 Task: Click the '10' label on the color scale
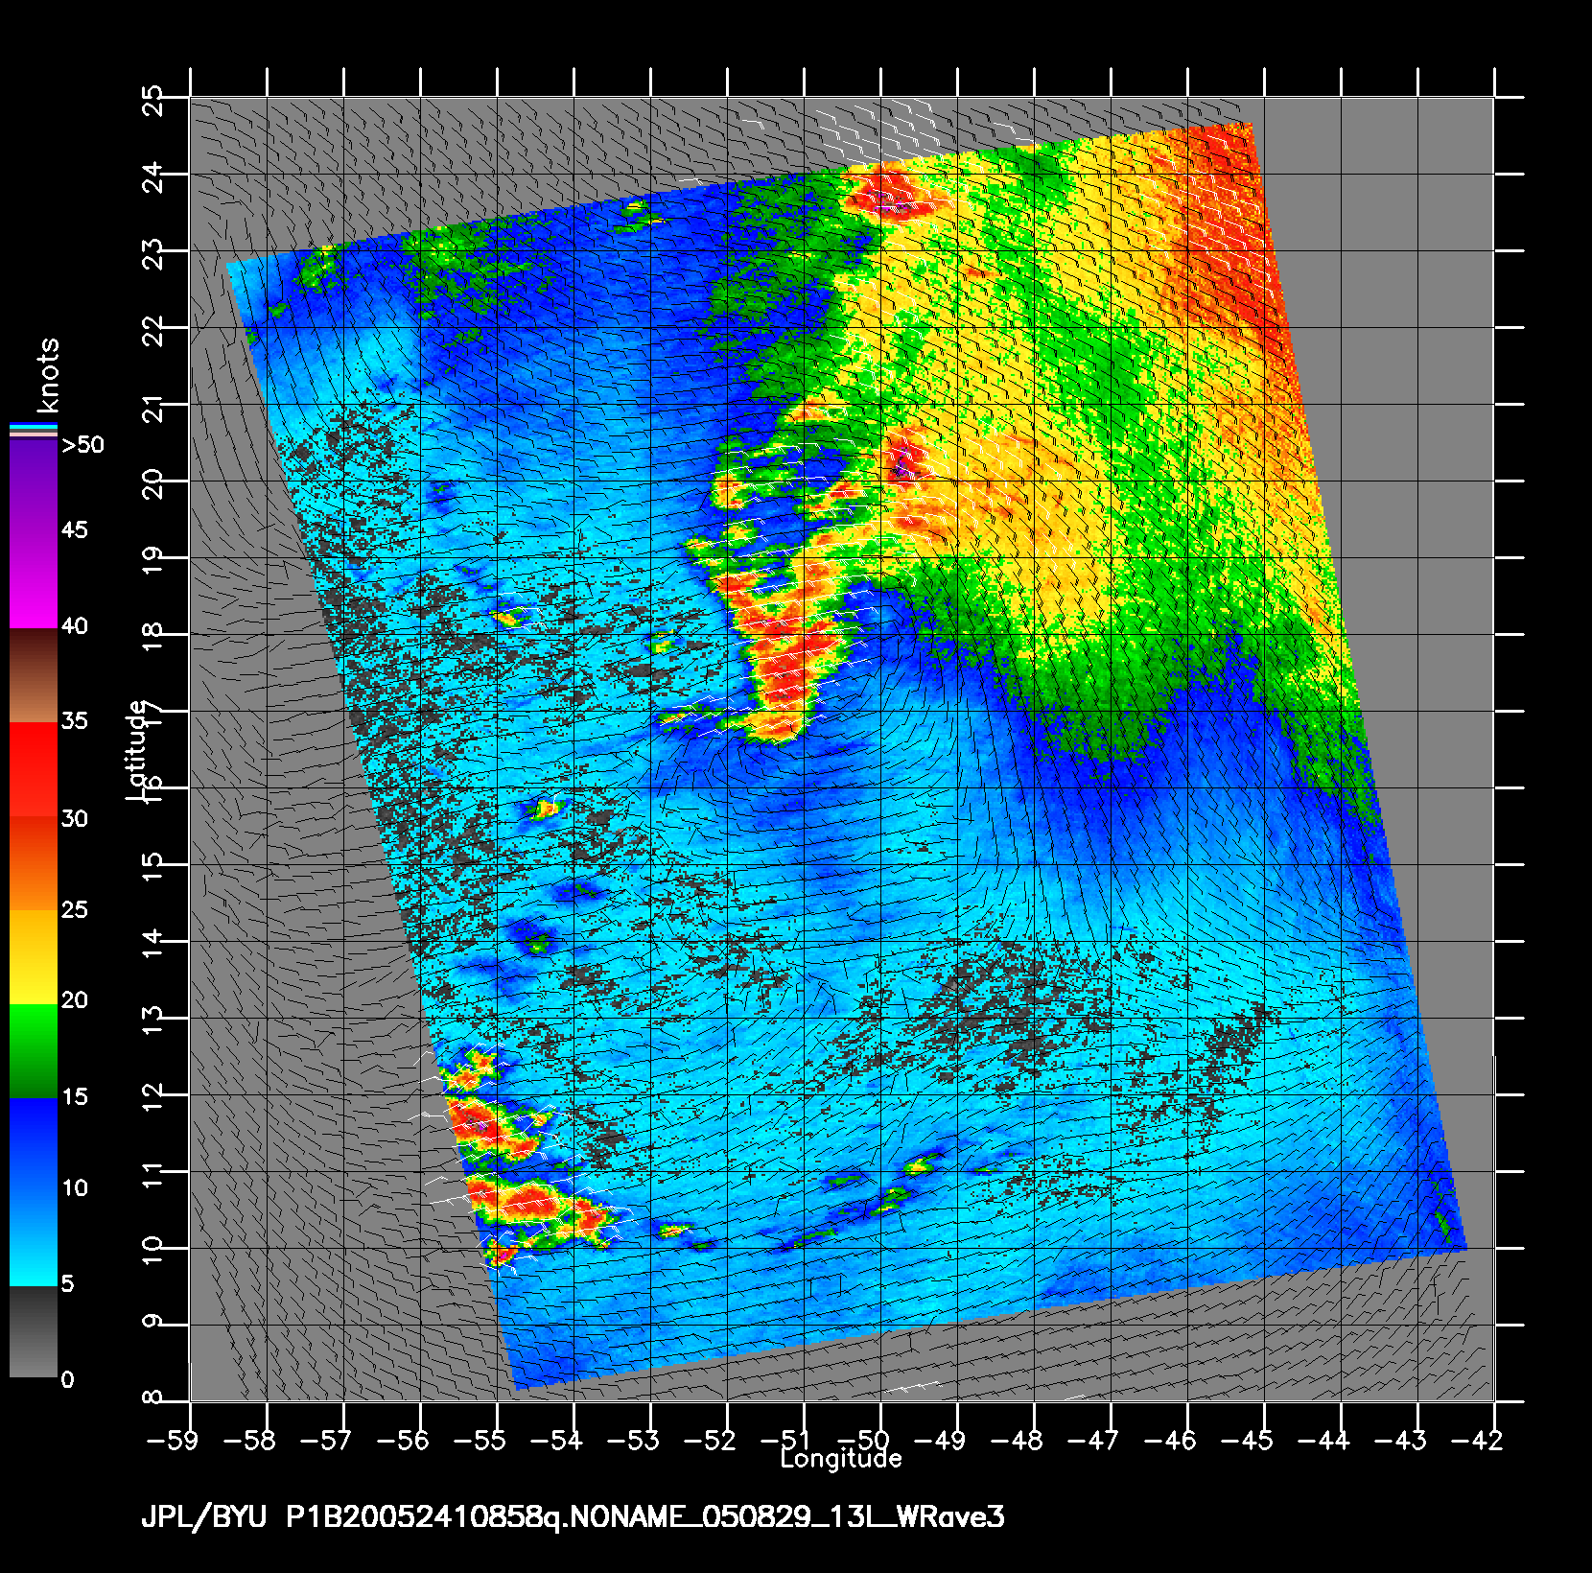click(74, 1188)
